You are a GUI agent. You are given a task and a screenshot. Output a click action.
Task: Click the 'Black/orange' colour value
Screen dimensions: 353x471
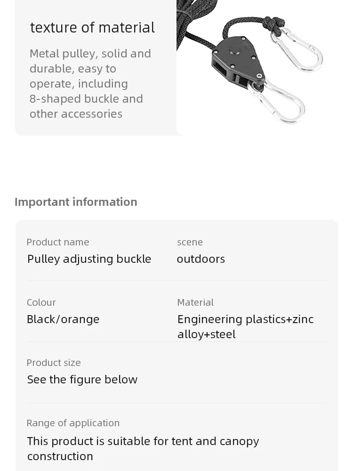click(x=63, y=319)
